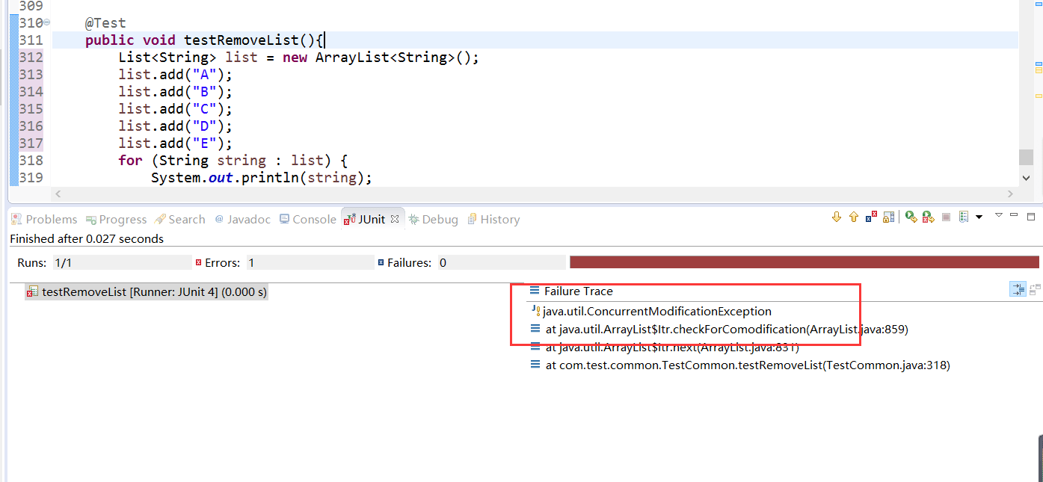1043x482 pixels.
Task: Open the Test Run History icon
Action: click(963, 217)
